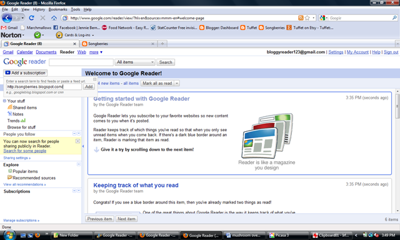Click the vertical scrollbar of reading pane
This screenshot has width=400, height=240.
click(397, 106)
